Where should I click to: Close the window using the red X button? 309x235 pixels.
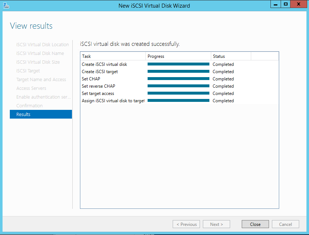298,4
